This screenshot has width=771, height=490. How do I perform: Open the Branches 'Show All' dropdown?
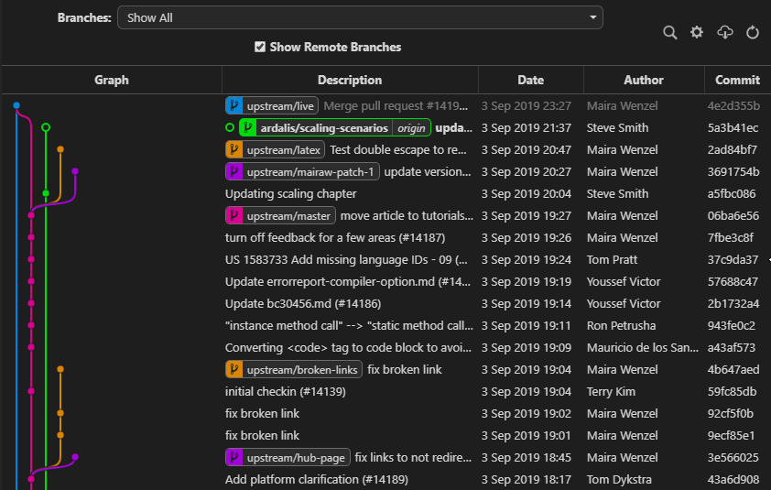click(360, 17)
